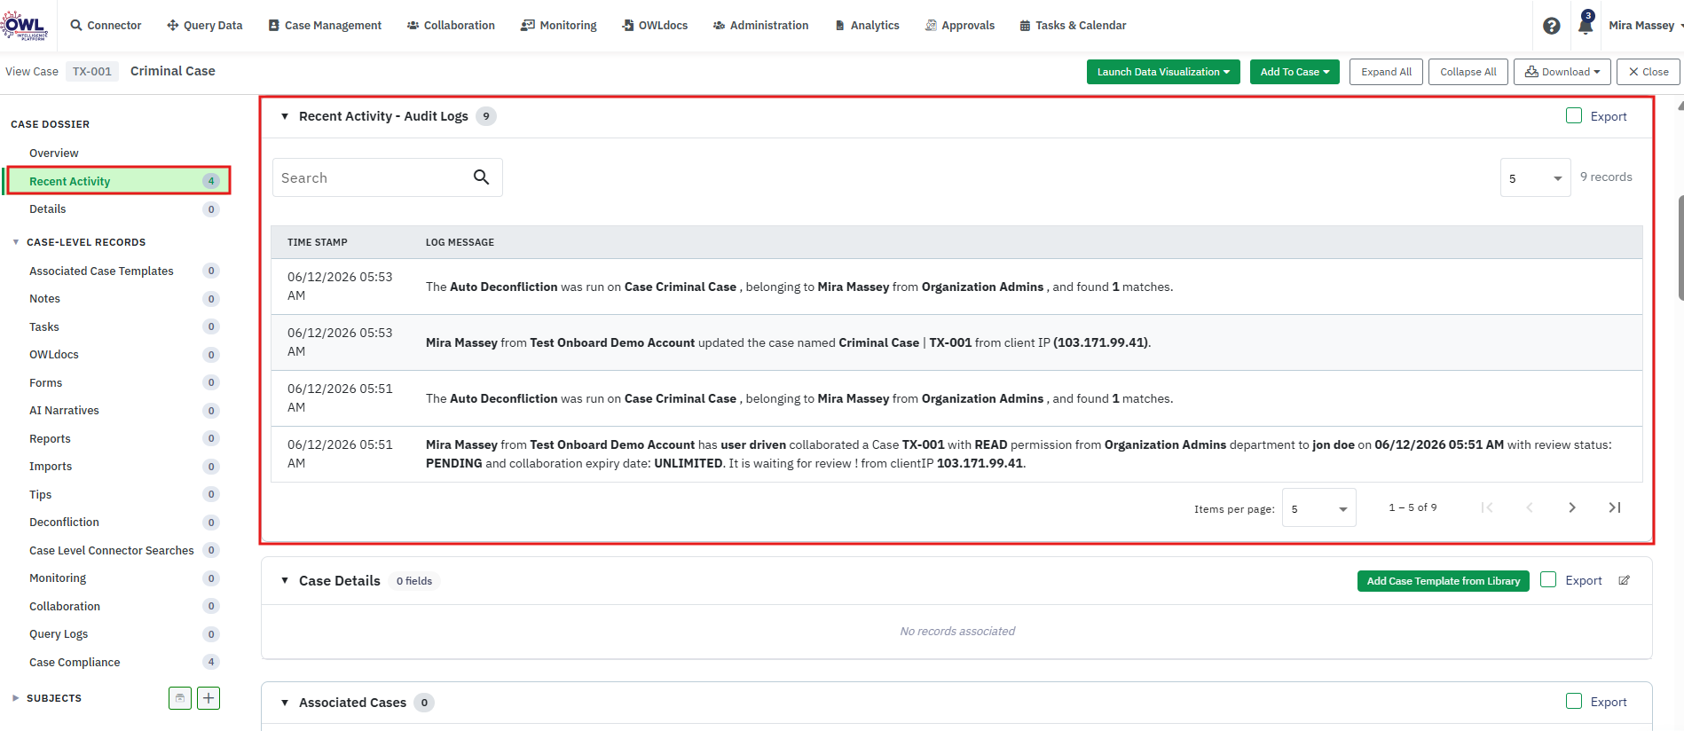Screen dimensions: 1684x731
Task: Open the Monitoring menu
Action: click(x=559, y=26)
